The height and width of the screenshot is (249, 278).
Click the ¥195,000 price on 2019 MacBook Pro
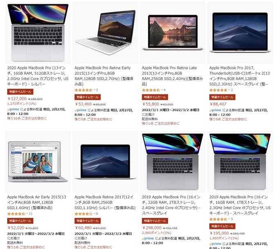219,233
